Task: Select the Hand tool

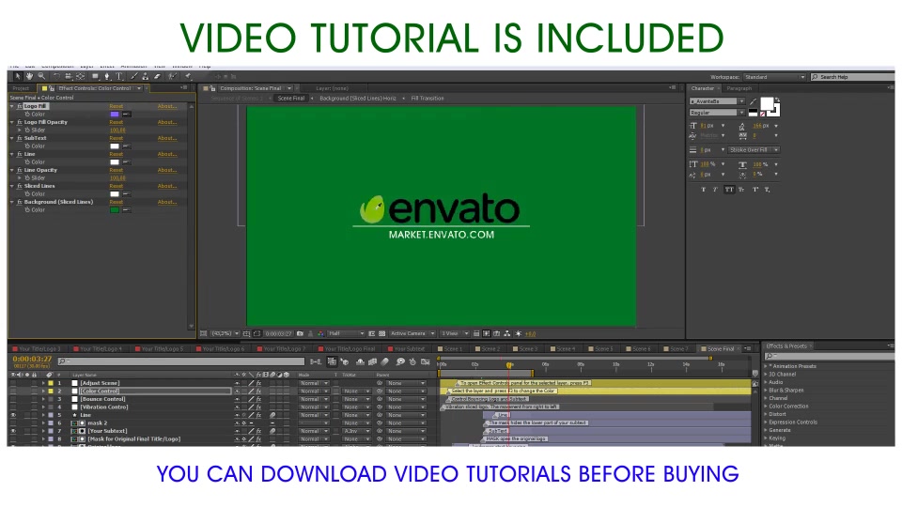Action: 29,76
